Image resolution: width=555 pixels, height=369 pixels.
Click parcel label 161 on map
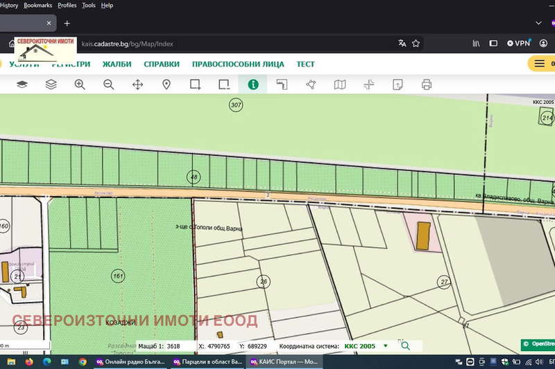tap(118, 276)
